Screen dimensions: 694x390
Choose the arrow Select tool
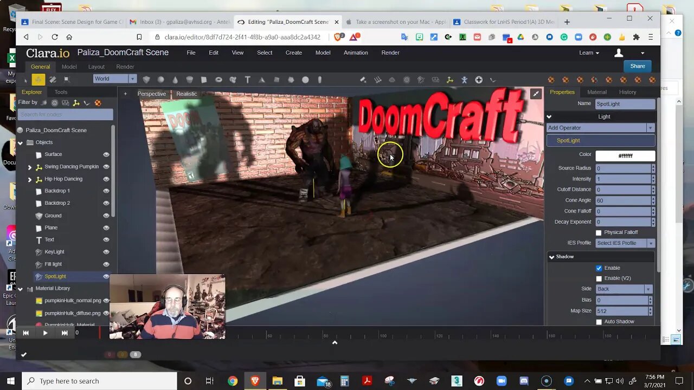click(25, 80)
